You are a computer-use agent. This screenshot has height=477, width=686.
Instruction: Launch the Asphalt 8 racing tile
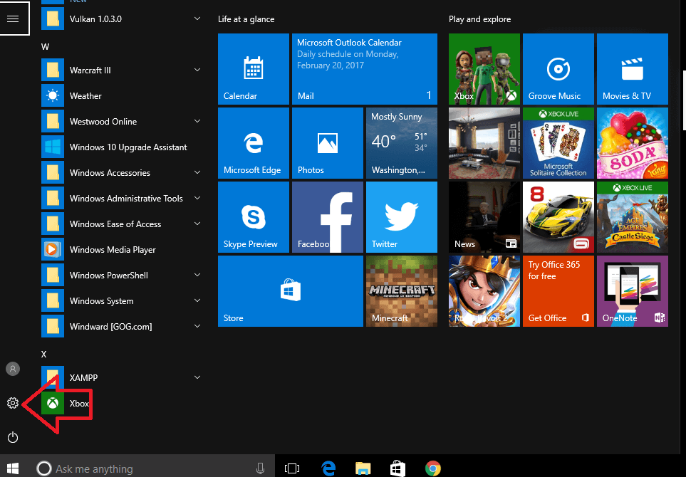point(558,217)
